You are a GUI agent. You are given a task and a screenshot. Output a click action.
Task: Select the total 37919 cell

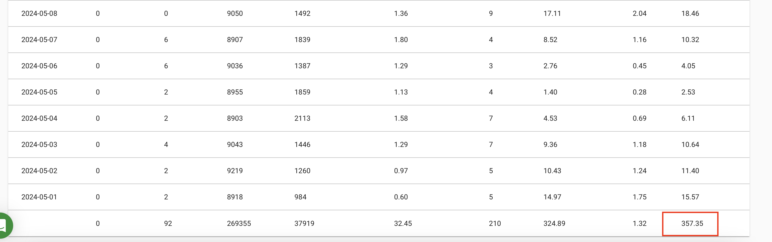(304, 223)
